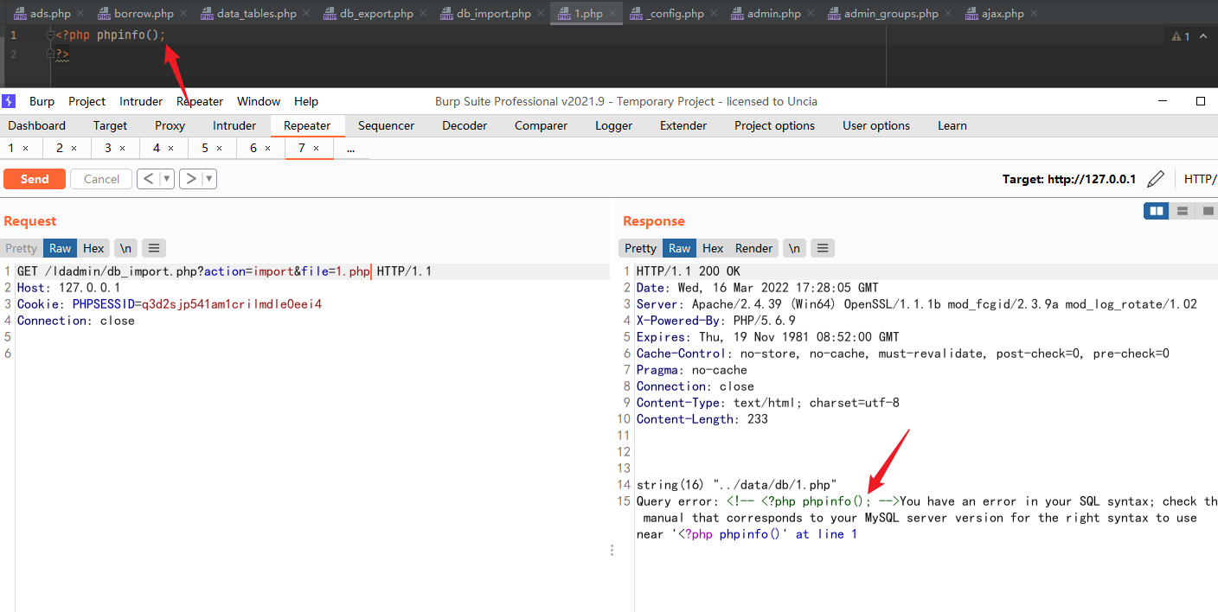This screenshot has height=612, width=1218.
Task: Open the forward history dropdown arrow
Action: (209, 179)
